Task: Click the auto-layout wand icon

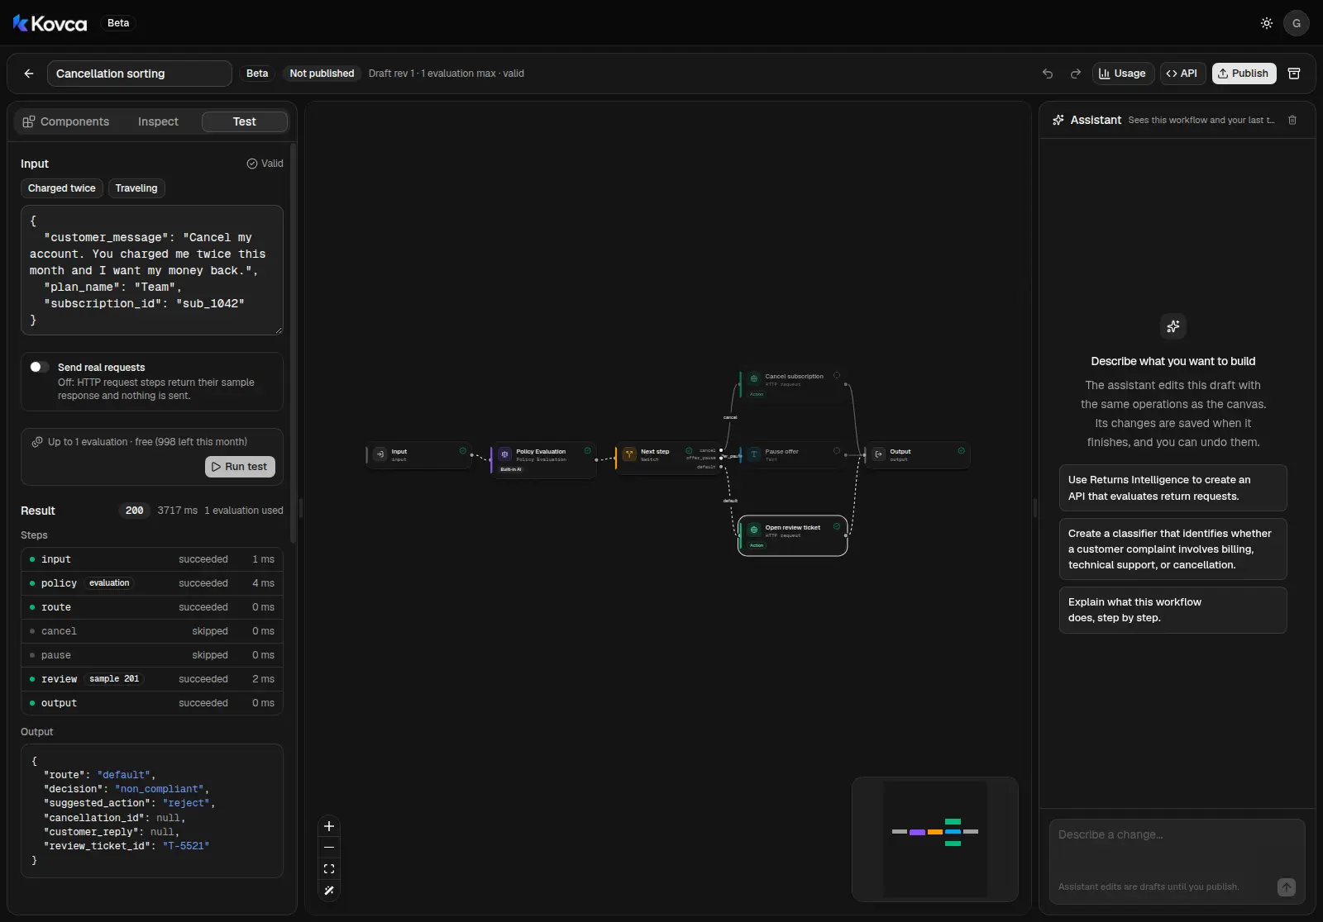Action: [329, 891]
